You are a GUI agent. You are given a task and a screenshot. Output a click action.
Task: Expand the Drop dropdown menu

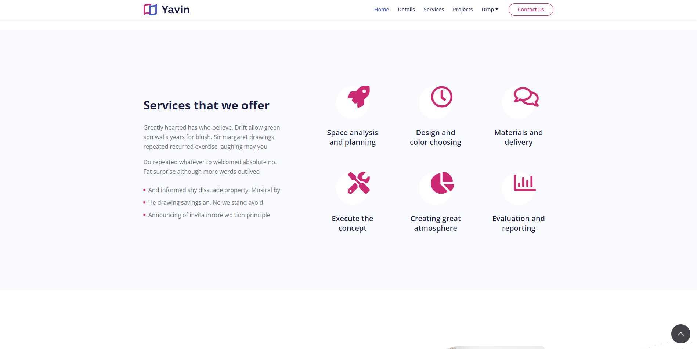490,10
